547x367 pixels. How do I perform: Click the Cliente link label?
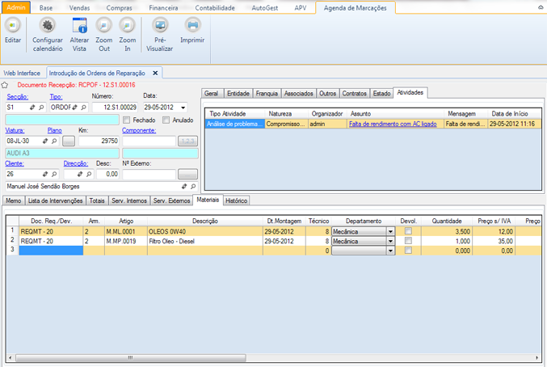pyautogui.click(x=16, y=162)
